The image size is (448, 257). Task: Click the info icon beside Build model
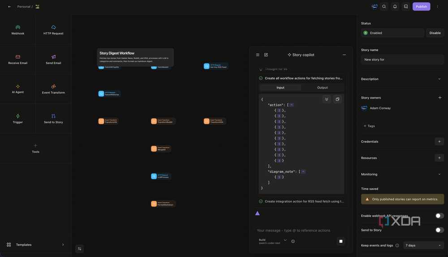[x=293, y=241]
